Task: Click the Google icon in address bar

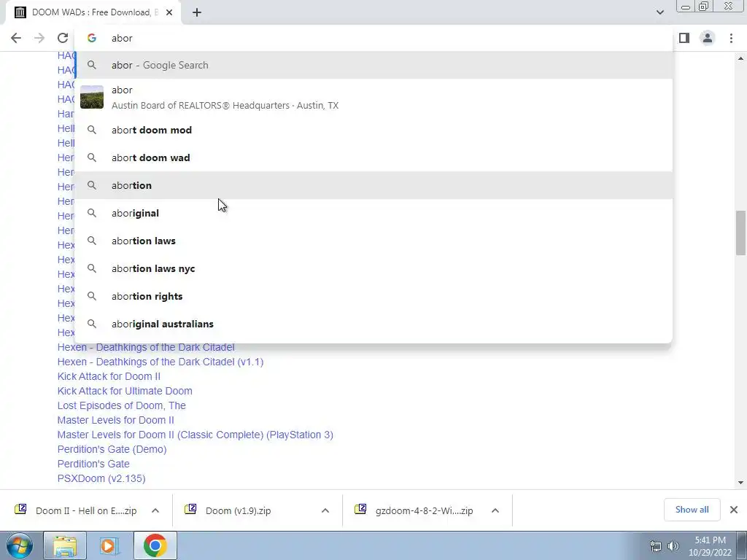Action: point(92,38)
